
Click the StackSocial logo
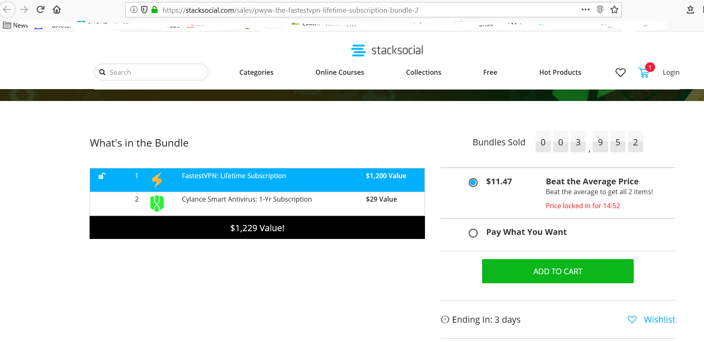[x=387, y=50]
